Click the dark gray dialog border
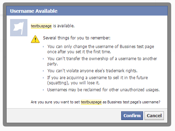 (5, 65)
